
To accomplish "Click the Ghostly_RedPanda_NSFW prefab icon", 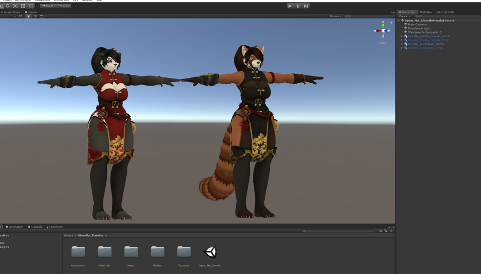I will (x=405, y=44).
